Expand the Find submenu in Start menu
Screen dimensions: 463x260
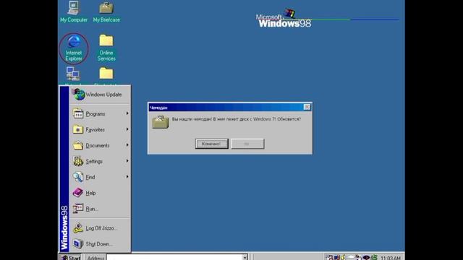point(100,177)
